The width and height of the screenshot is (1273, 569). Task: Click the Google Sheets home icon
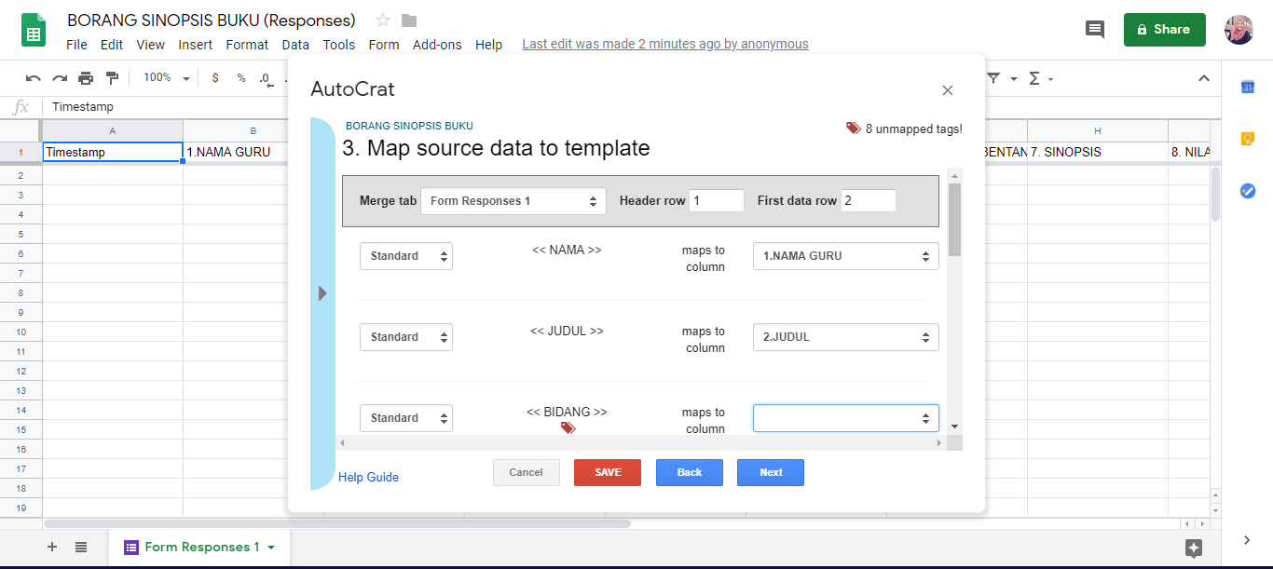[34, 30]
